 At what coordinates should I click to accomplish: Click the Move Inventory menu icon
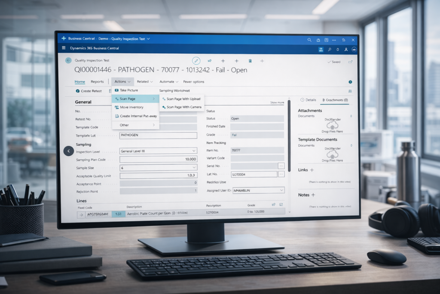coord(116,107)
